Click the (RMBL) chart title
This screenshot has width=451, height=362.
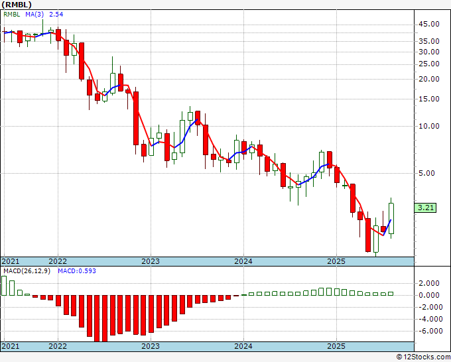tap(17, 5)
